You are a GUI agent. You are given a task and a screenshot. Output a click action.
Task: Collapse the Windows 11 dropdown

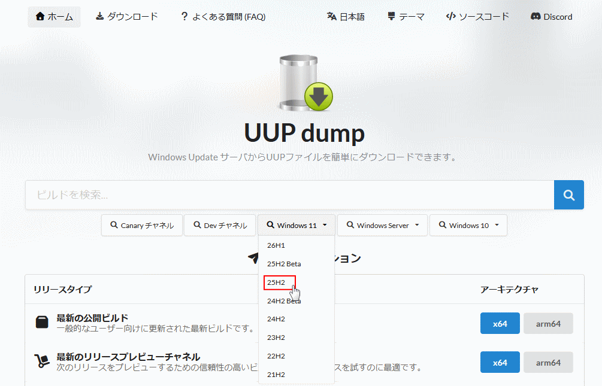(x=297, y=225)
